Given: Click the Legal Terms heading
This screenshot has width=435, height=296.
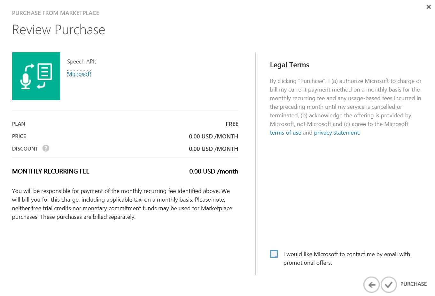Looking at the screenshot, I should [x=289, y=65].
